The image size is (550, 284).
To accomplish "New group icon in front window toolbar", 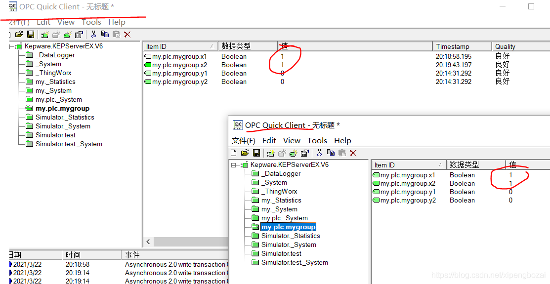I will (x=282, y=153).
